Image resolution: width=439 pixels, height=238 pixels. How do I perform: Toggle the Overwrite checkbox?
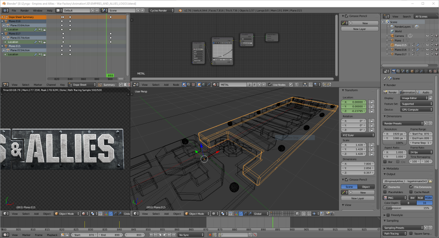coord(385,187)
